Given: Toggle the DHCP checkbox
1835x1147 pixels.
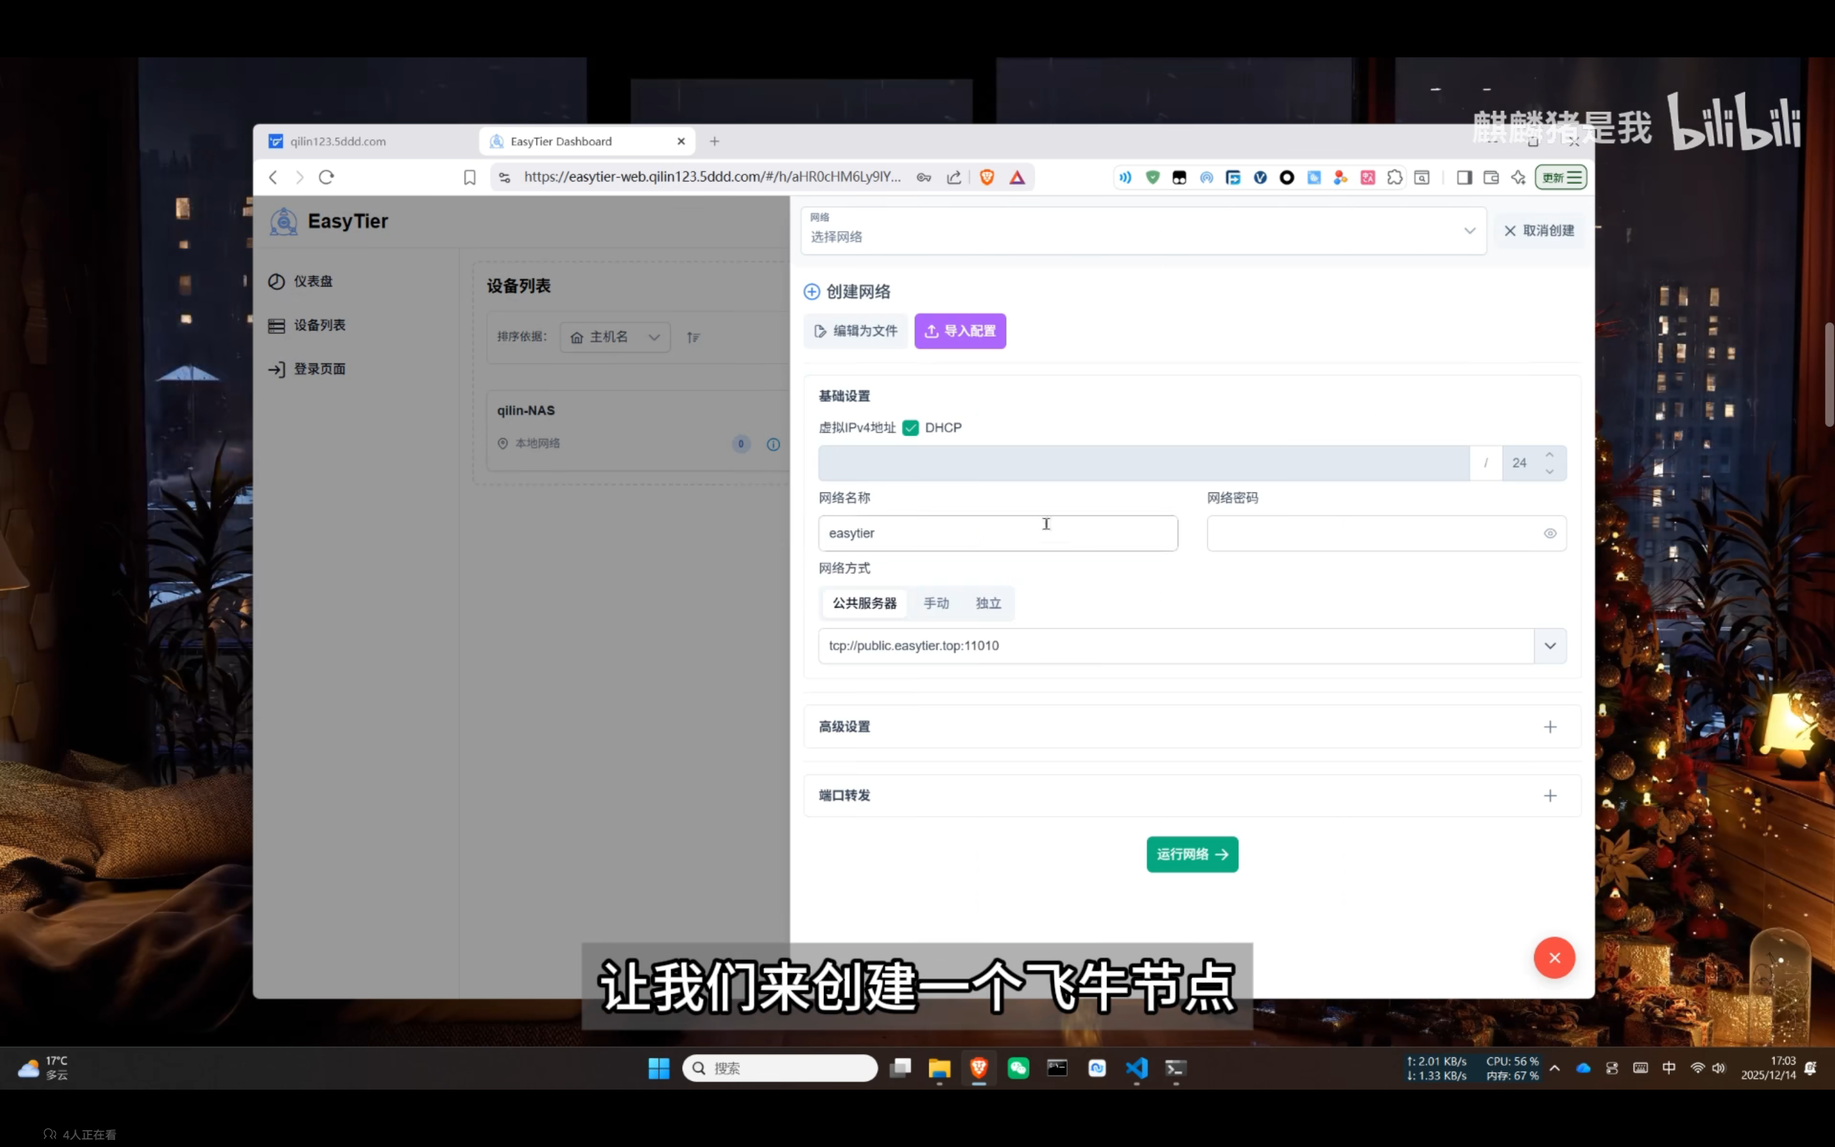Looking at the screenshot, I should pos(910,427).
